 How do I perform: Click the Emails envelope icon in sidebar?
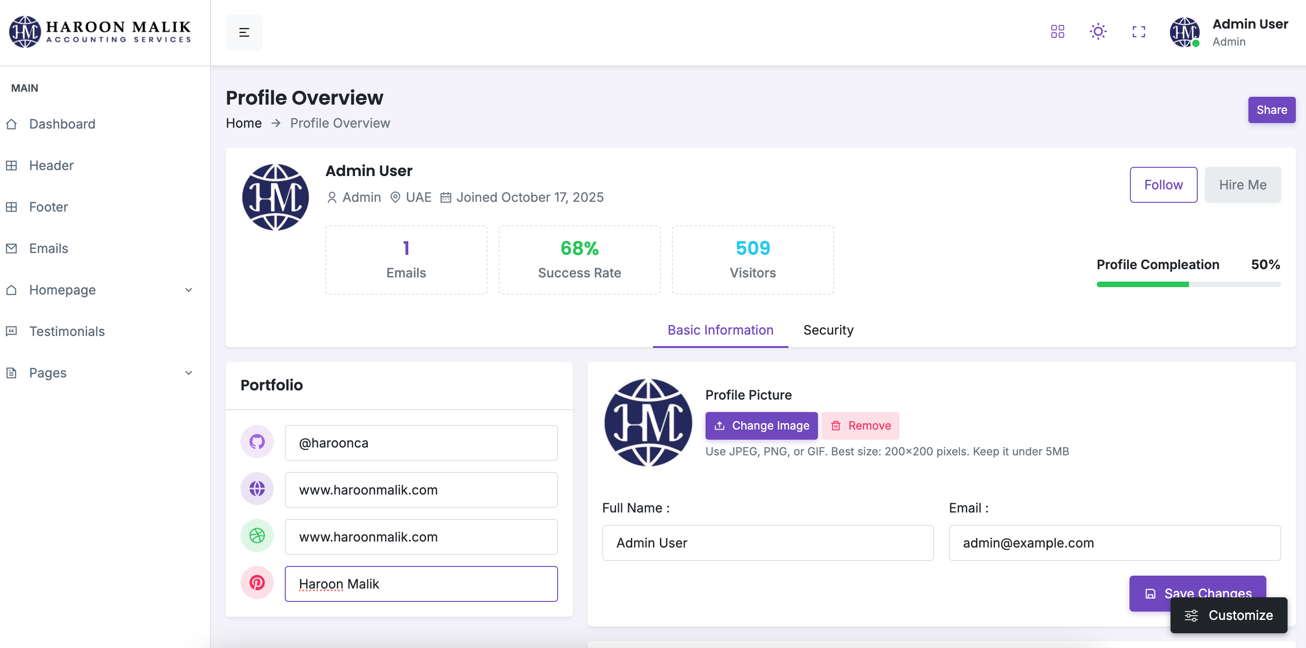[x=12, y=248]
